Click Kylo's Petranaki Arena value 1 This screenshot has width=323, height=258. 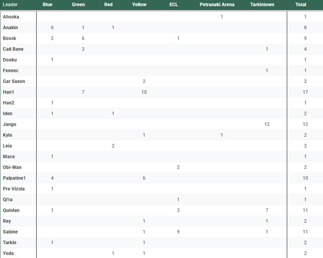[x=222, y=135]
